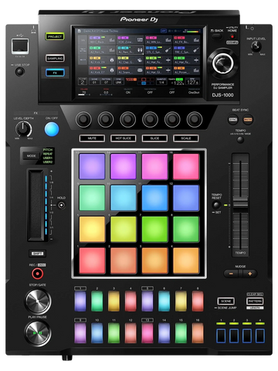This screenshot has width=278, height=371.
Task: Toggle the blue FX ON/OFF button
Action: tap(52, 129)
